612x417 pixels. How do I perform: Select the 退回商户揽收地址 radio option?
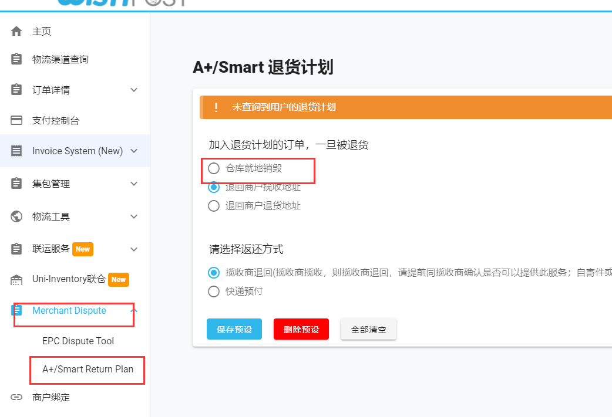pos(214,187)
